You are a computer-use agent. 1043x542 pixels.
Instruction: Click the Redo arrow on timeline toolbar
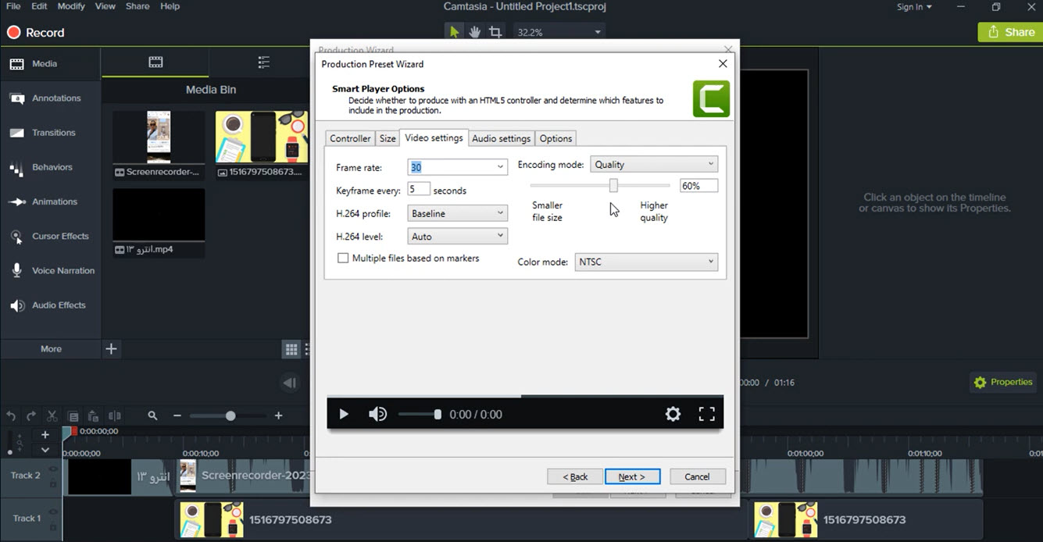click(x=31, y=416)
